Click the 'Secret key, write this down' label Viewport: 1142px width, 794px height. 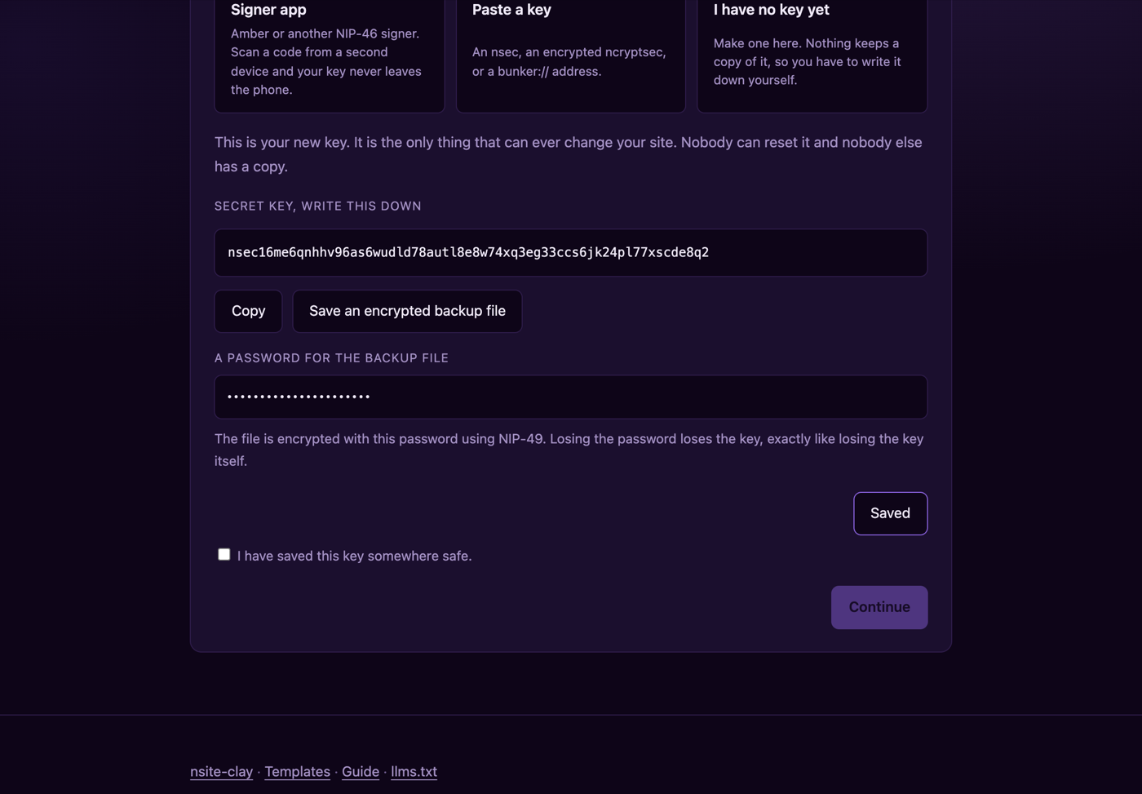(x=317, y=206)
